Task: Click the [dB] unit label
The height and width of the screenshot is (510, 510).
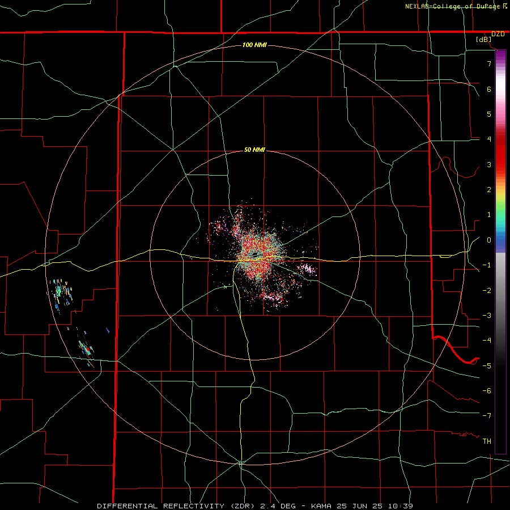Action: [x=484, y=40]
